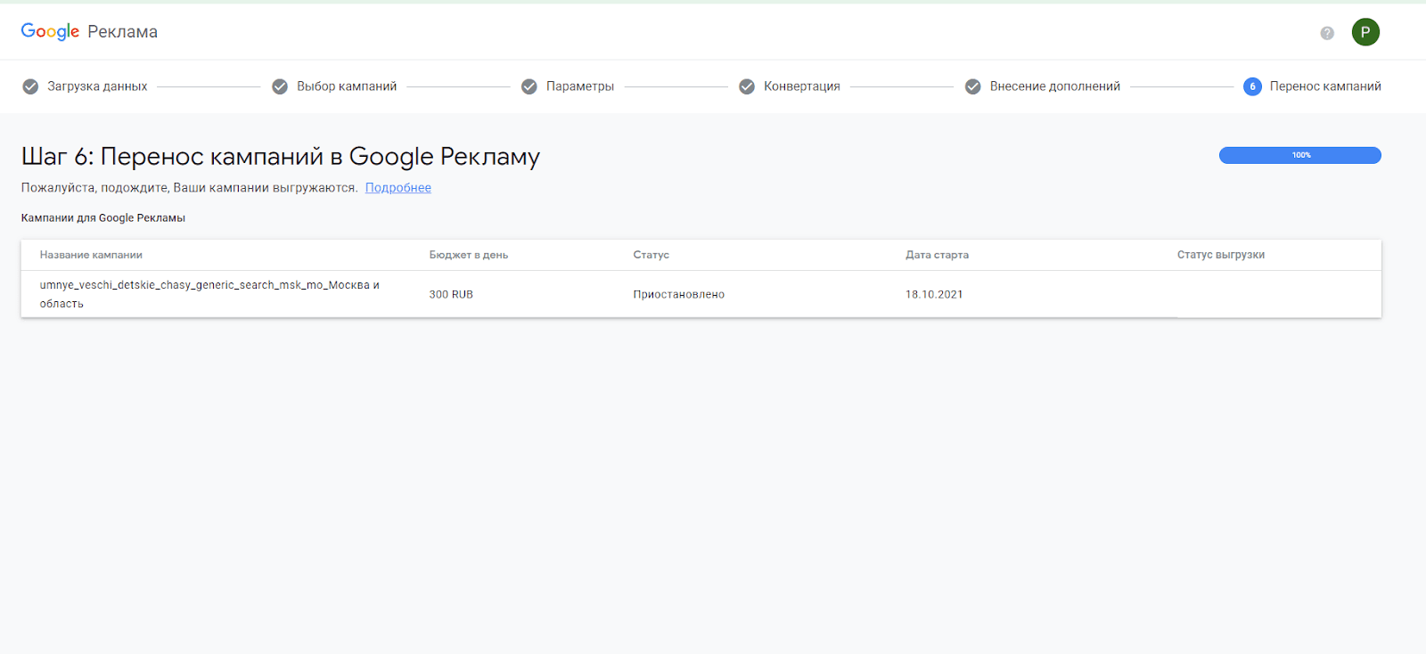This screenshot has width=1426, height=654.
Task: Go to the Параметры step
Action: coord(580,86)
